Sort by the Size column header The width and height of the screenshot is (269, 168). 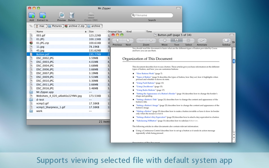pyautogui.click(x=97, y=32)
